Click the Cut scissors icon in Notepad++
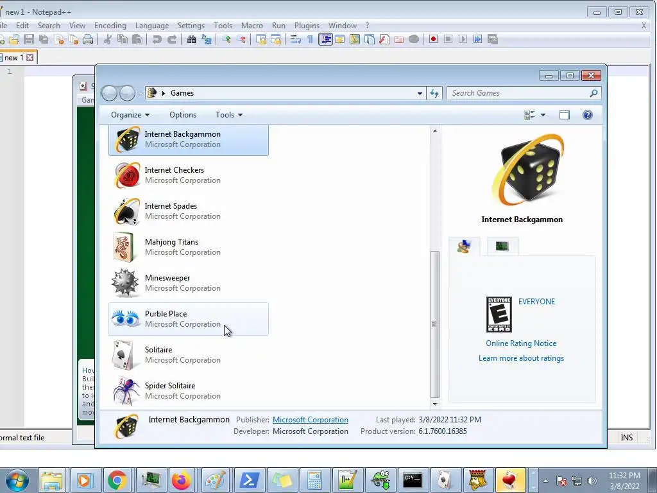Viewport: 657px width, 493px height. click(x=108, y=39)
